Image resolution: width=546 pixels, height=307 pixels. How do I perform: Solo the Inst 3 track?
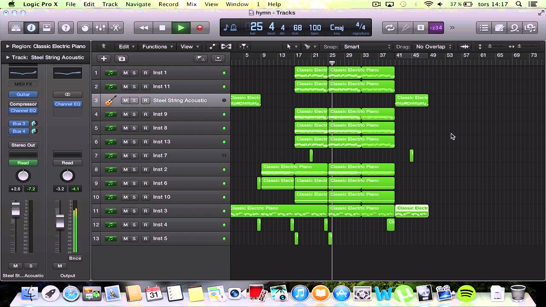[134, 211]
